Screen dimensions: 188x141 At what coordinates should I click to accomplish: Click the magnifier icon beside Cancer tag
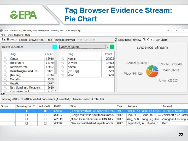pyautogui.click(x=5, y=58)
